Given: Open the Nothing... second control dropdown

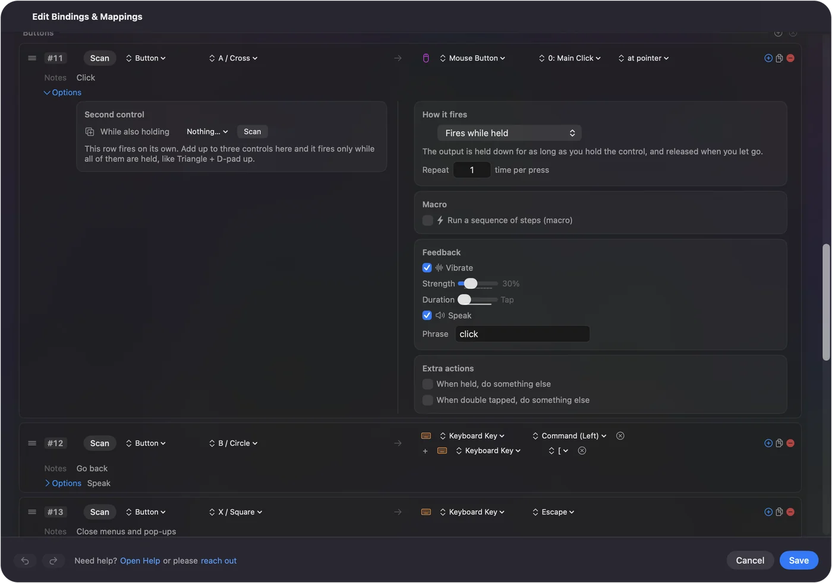Looking at the screenshot, I should point(207,132).
